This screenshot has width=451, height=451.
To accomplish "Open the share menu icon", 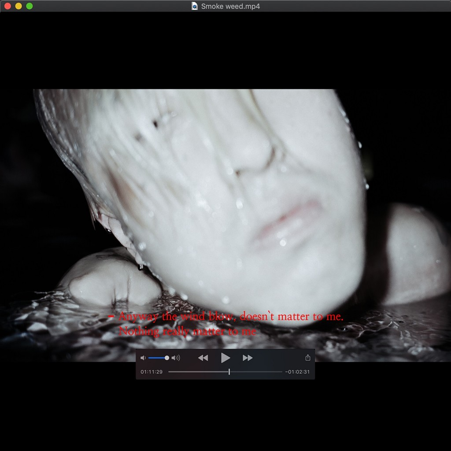I will click(x=308, y=358).
